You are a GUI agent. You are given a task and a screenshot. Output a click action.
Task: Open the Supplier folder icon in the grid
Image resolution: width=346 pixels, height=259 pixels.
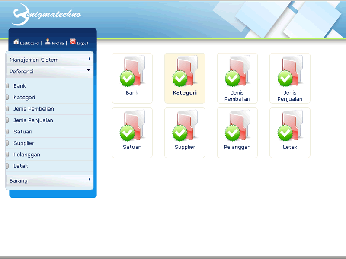[x=185, y=125]
